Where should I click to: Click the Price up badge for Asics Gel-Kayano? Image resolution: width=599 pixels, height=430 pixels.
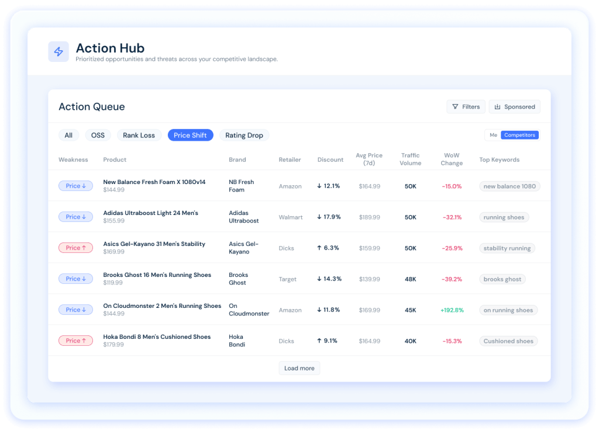click(75, 248)
